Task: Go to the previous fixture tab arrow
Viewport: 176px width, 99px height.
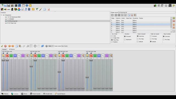Action: pos(9,46)
